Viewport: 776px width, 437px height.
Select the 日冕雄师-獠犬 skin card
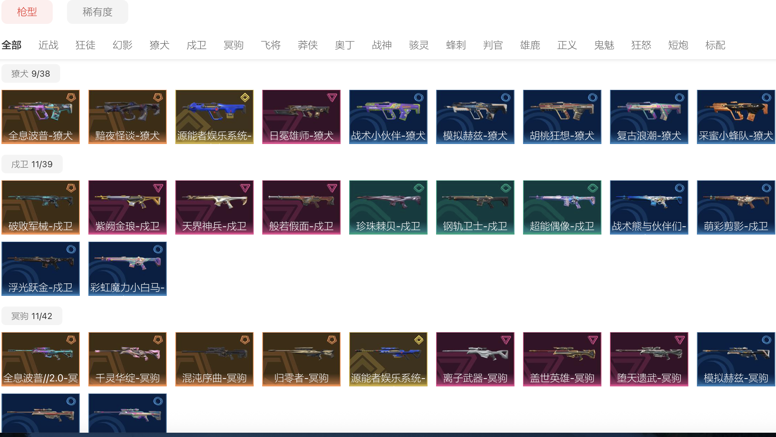(x=301, y=117)
